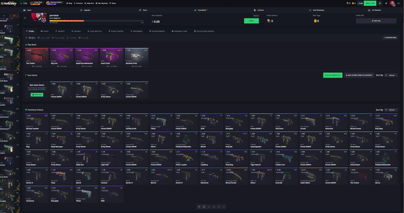
Task: Switch to the Collection Agents tab
Action: tap(204, 31)
